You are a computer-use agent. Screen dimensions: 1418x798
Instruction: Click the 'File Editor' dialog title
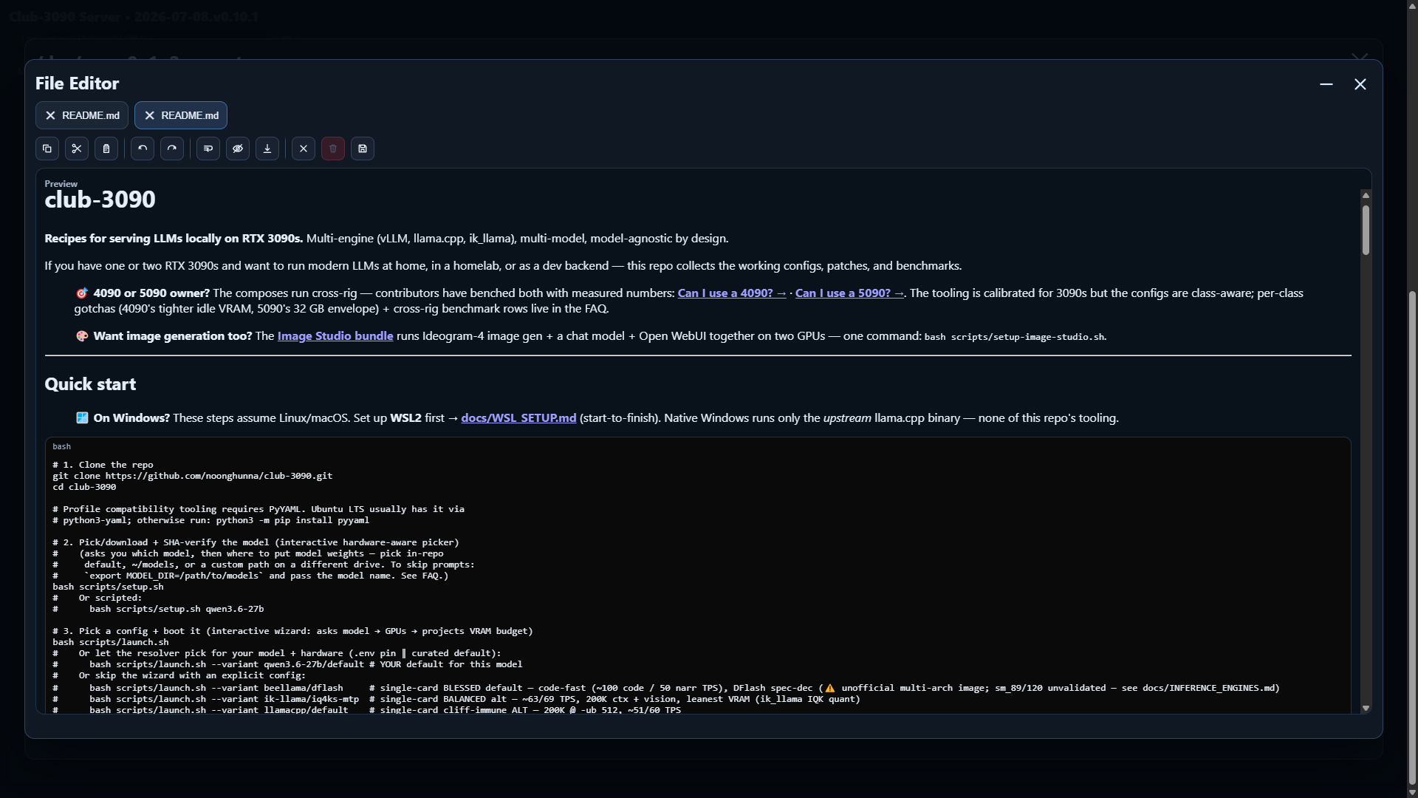click(x=77, y=83)
